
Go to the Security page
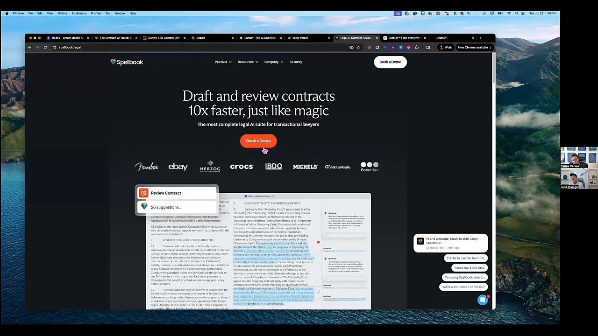296,62
